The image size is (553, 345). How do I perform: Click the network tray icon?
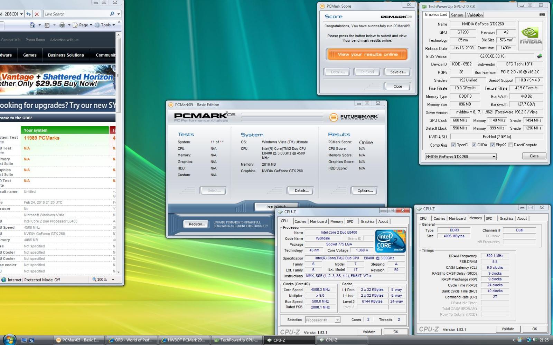pos(529,340)
